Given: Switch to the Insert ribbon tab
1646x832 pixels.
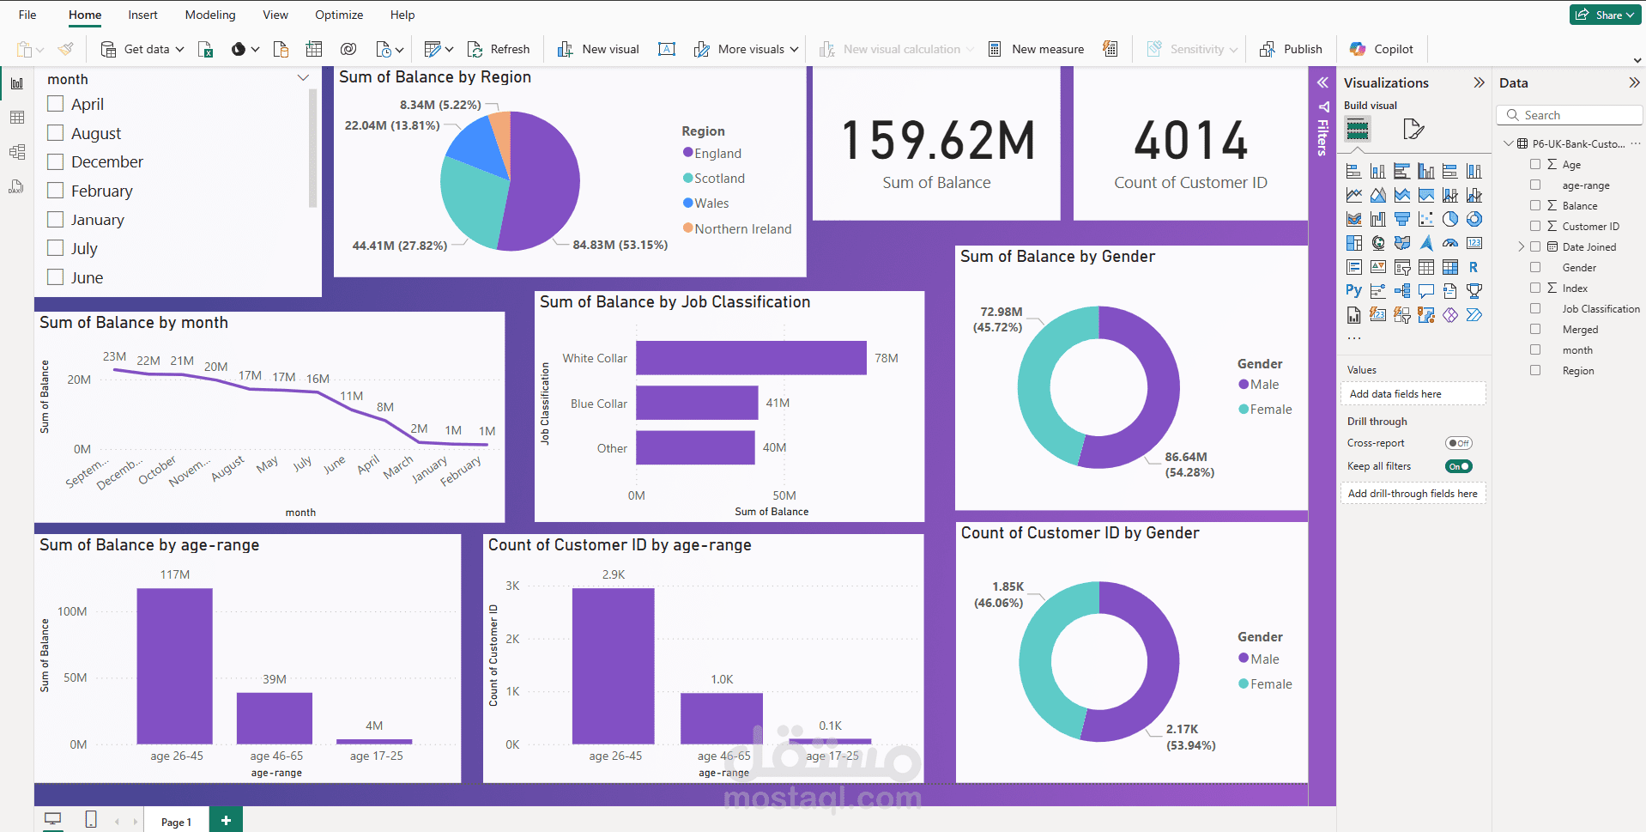Looking at the screenshot, I should [x=142, y=15].
